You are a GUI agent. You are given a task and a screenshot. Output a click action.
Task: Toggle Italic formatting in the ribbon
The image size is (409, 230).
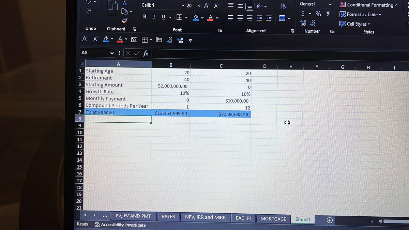[x=154, y=17]
